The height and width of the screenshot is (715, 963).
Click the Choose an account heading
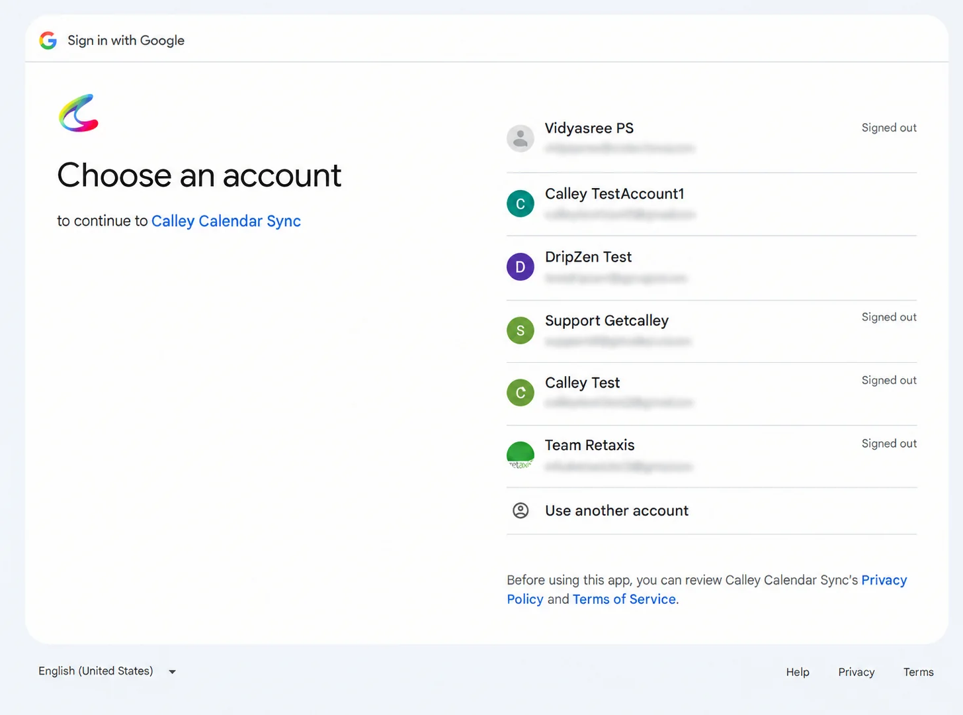point(199,175)
